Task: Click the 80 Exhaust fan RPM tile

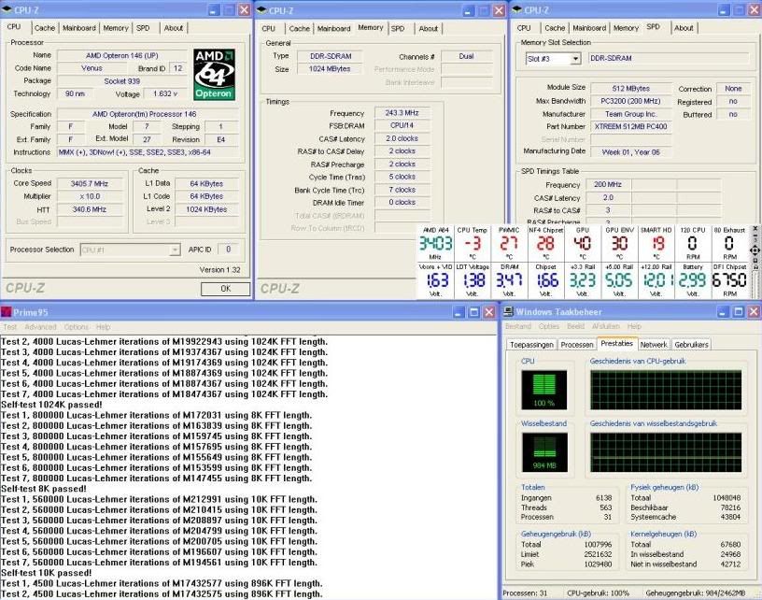Action: [x=729, y=243]
